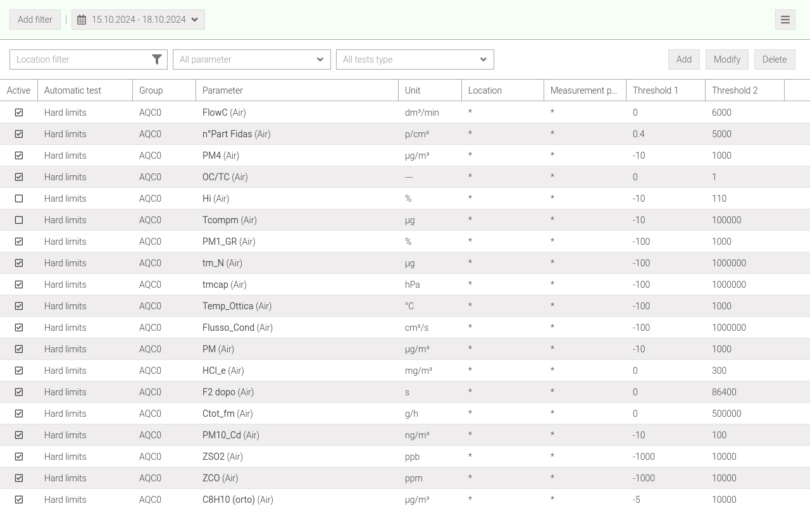Toggle Active checkbox for HCl_e row
The height and width of the screenshot is (506, 810).
pos(19,371)
